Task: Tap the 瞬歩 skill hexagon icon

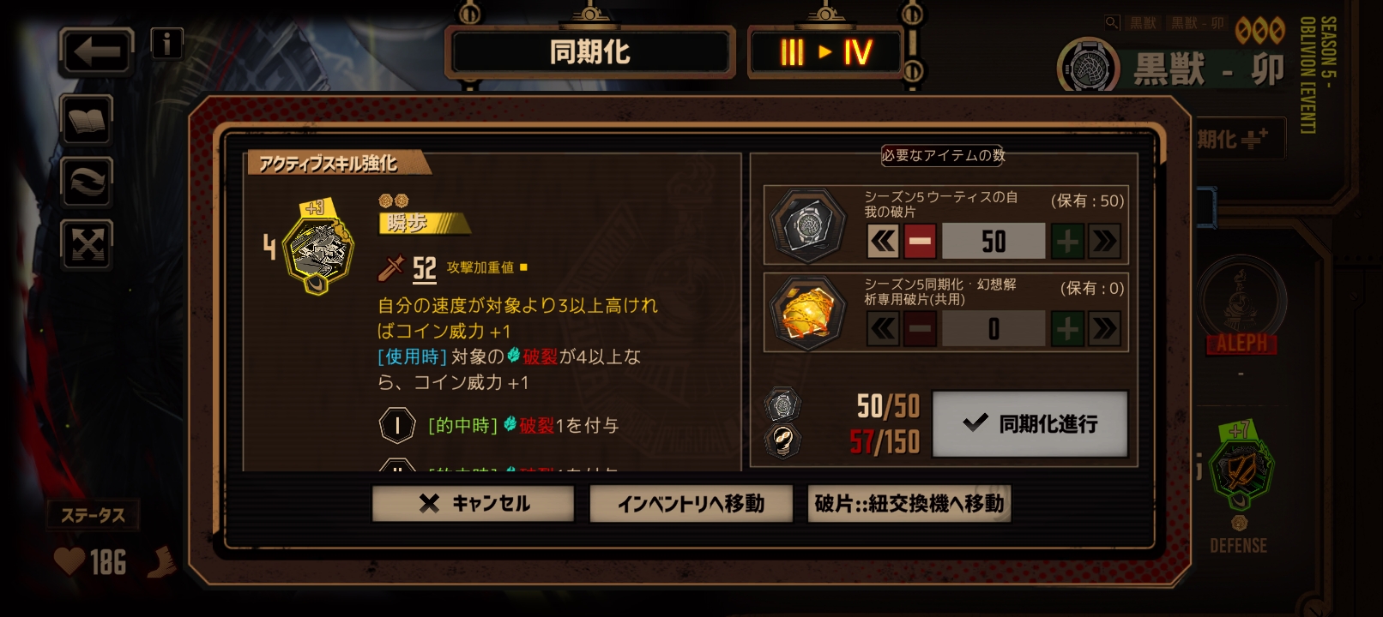Action: pyautogui.click(x=317, y=249)
